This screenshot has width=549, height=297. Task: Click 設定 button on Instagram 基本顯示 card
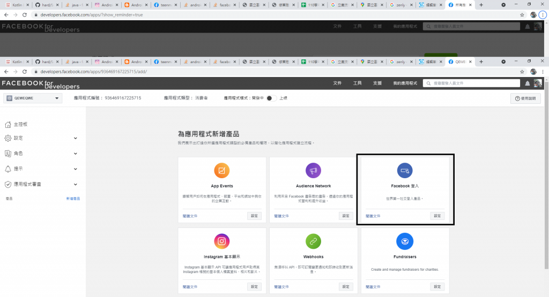coord(254,286)
